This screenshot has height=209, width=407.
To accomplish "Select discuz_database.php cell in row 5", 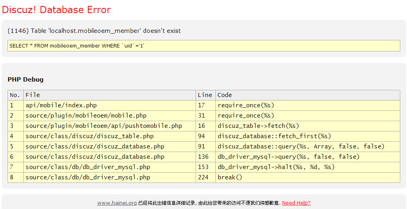I will coord(109,146).
